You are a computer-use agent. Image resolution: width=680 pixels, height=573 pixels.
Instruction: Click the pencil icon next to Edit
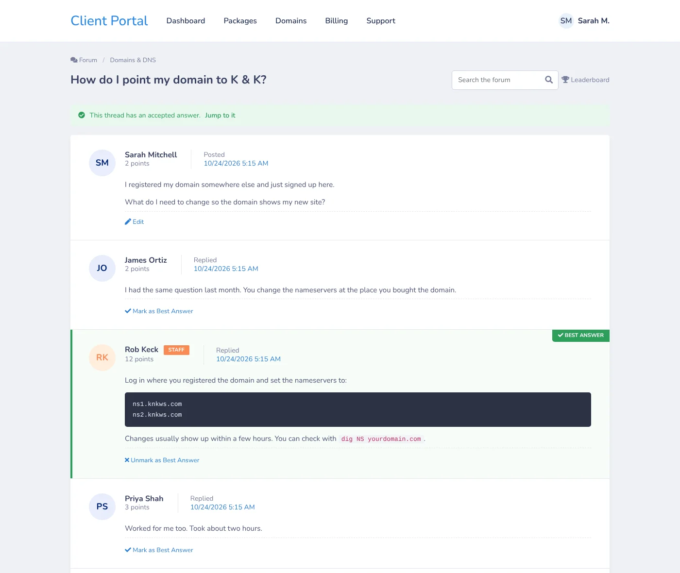tap(128, 221)
